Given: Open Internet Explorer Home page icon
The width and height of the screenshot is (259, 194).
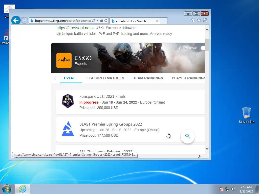Looking at the screenshot, I should 192,20.
